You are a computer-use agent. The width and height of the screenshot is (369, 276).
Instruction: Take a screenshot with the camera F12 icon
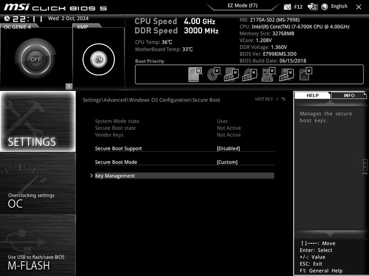(x=287, y=7)
